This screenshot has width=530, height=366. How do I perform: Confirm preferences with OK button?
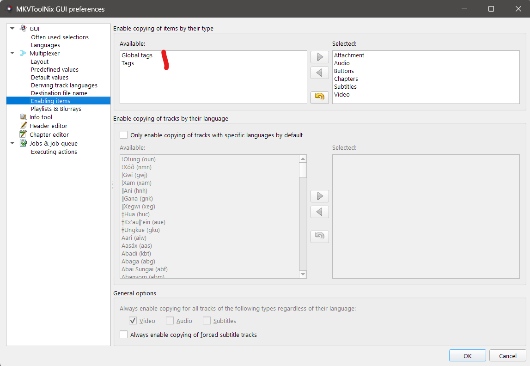click(x=468, y=356)
